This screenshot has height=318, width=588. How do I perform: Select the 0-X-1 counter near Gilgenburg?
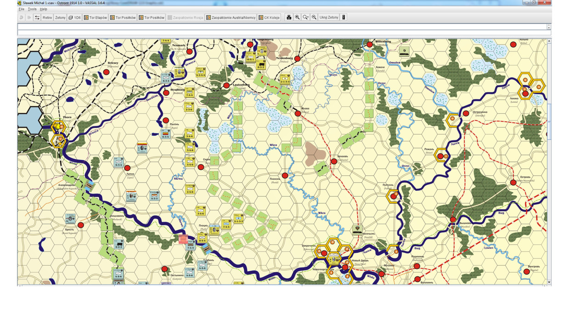250,57
